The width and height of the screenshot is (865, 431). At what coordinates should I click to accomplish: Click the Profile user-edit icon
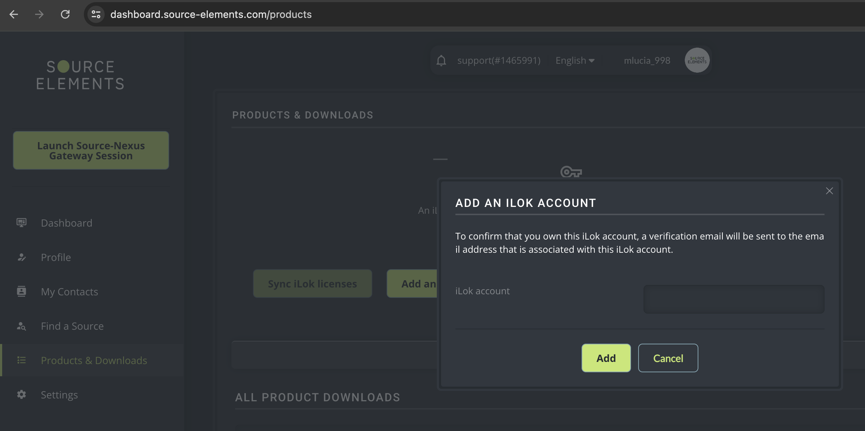click(21, 257)
